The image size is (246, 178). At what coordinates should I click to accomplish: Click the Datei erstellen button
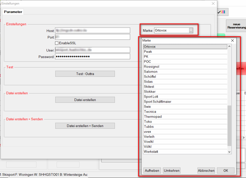click(85, 100)
